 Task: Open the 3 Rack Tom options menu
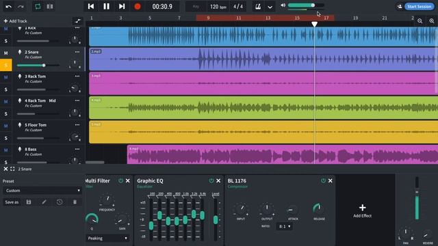coord(77,76)
